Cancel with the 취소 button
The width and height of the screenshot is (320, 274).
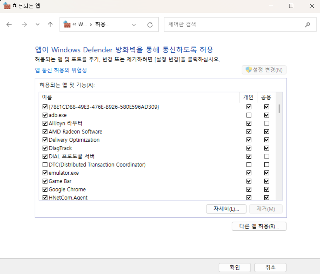[x=270, y=267]
